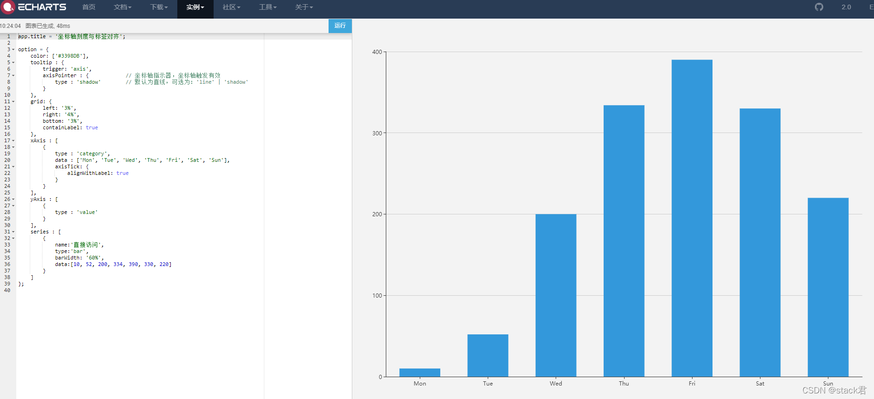Screen dimensions: 874x399
Task: Collapse the option block fold arrow on line 3
Action: (13, 50)
